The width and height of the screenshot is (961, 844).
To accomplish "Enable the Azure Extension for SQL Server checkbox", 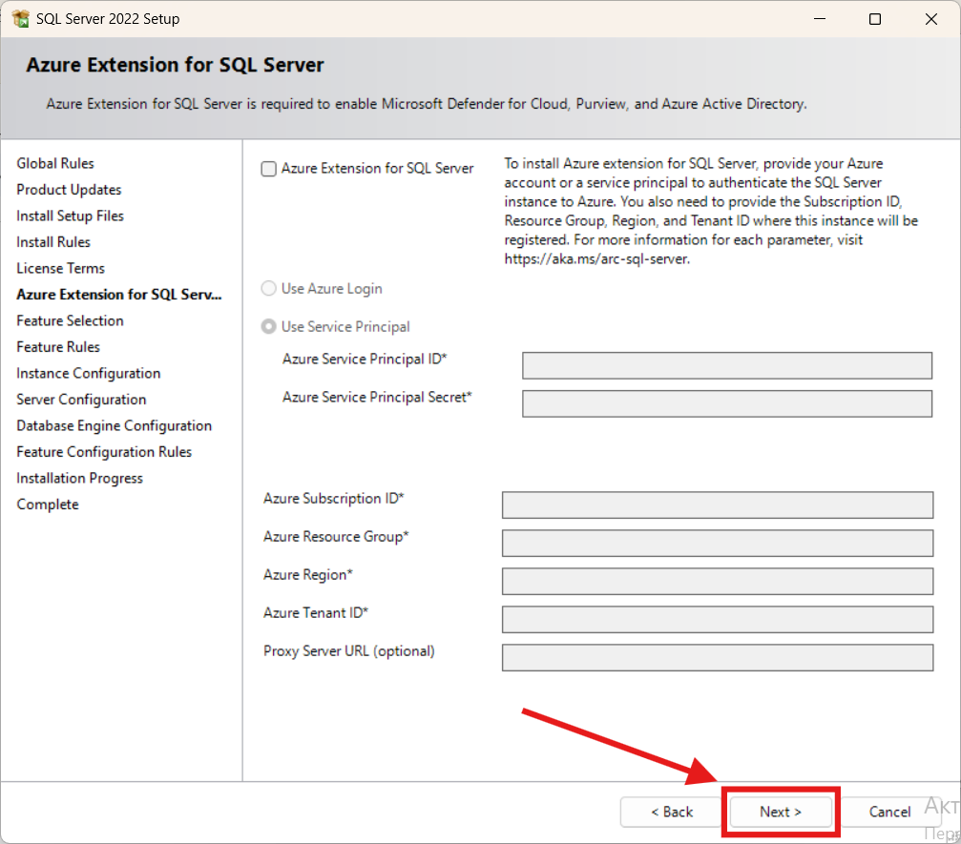I will tap(269, 169).
